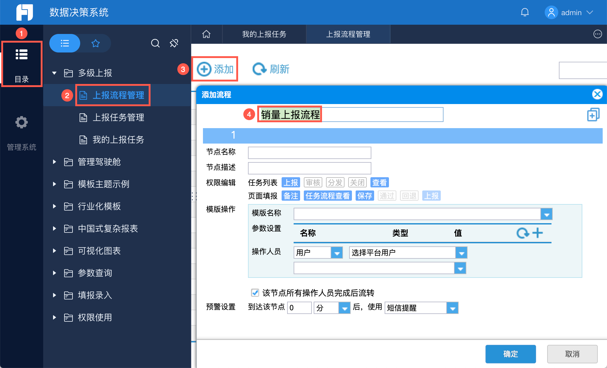Click the copy-add node icon
This screenshot has height=368, width=607.
pos(593,115)
